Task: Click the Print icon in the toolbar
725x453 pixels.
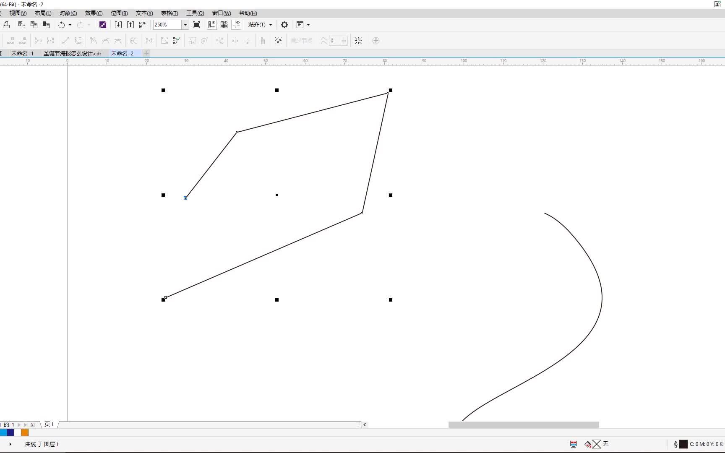Action: tap(6, 25)
